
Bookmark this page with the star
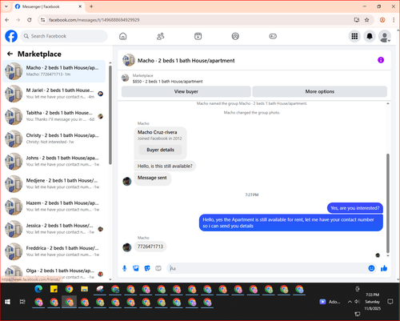pos(367,20)
